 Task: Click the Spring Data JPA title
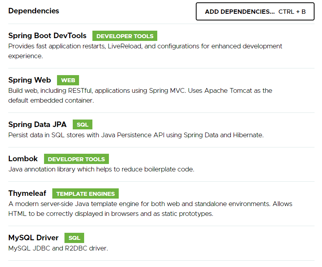(37, 125)
